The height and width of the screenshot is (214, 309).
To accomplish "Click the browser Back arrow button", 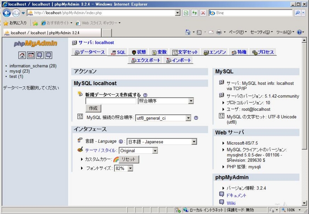I will pyautogui.click(x=7, y=13).
